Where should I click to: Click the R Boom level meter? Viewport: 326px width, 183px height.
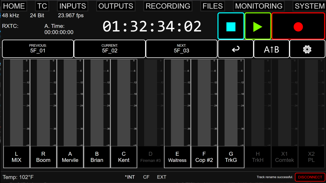click(x=43, y=103)
